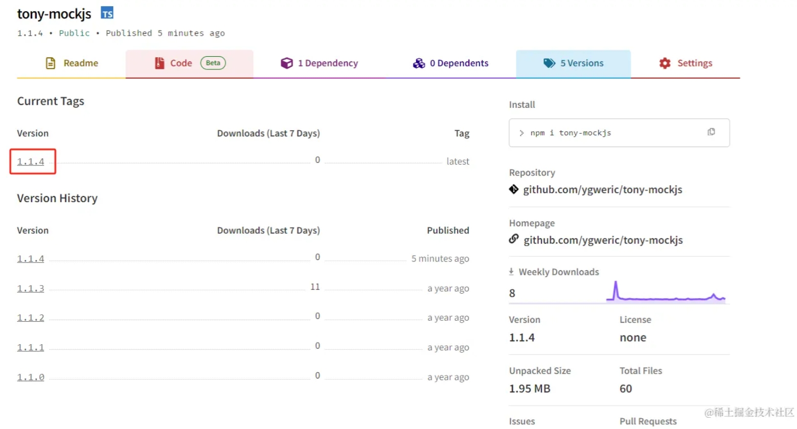
Task: Open version 1.1.3 link
Action: pos(31,289)
